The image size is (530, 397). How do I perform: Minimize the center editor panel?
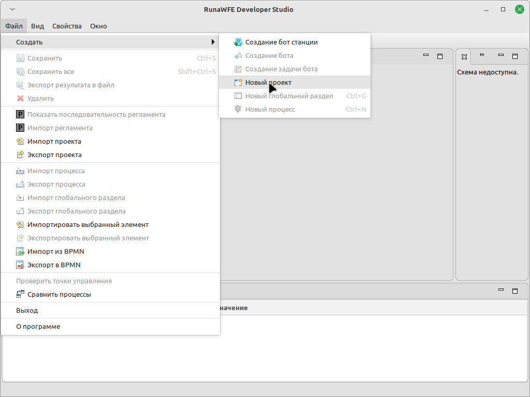(426, 55)
